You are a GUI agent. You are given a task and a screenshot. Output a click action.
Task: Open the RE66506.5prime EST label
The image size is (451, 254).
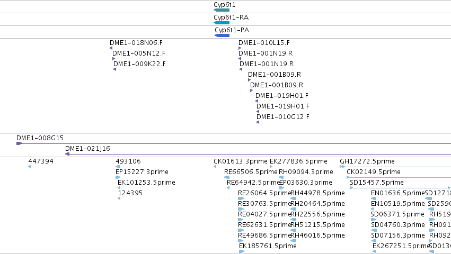coord(251,172)
